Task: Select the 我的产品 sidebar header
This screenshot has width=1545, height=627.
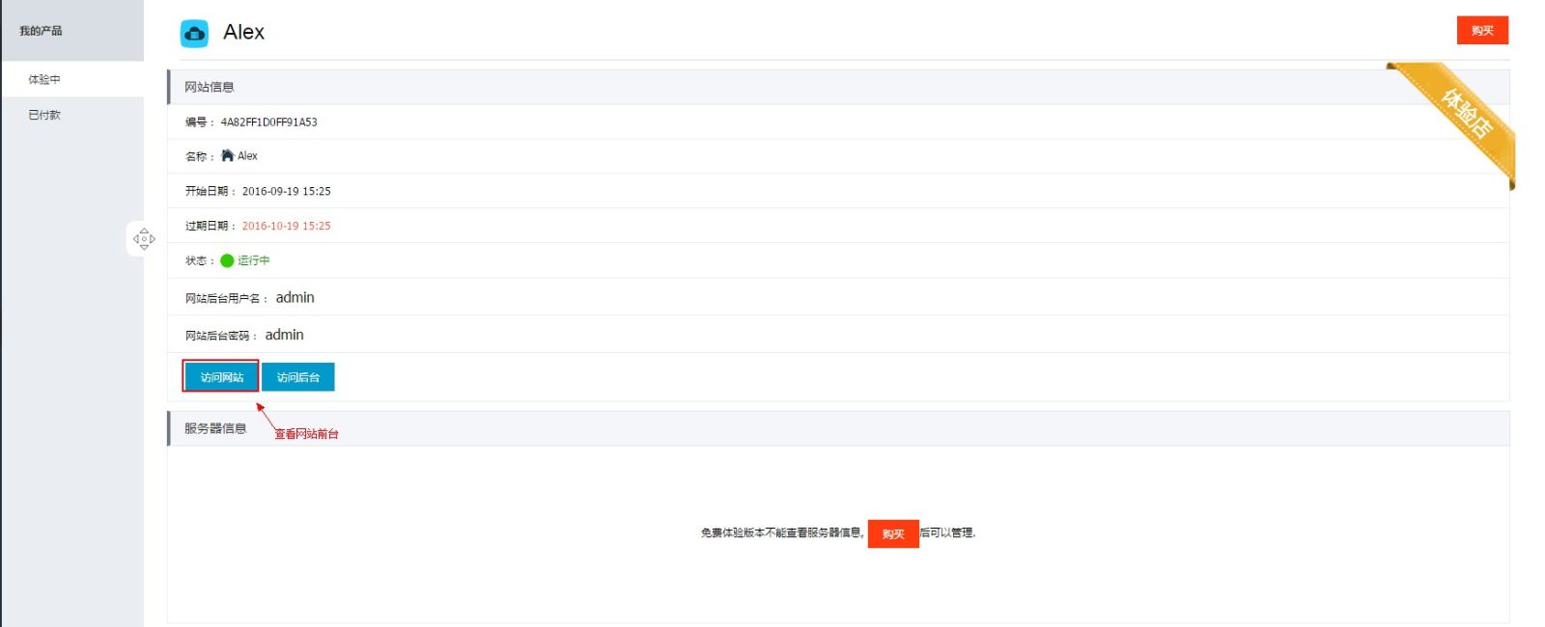Action: pos(41,31)
